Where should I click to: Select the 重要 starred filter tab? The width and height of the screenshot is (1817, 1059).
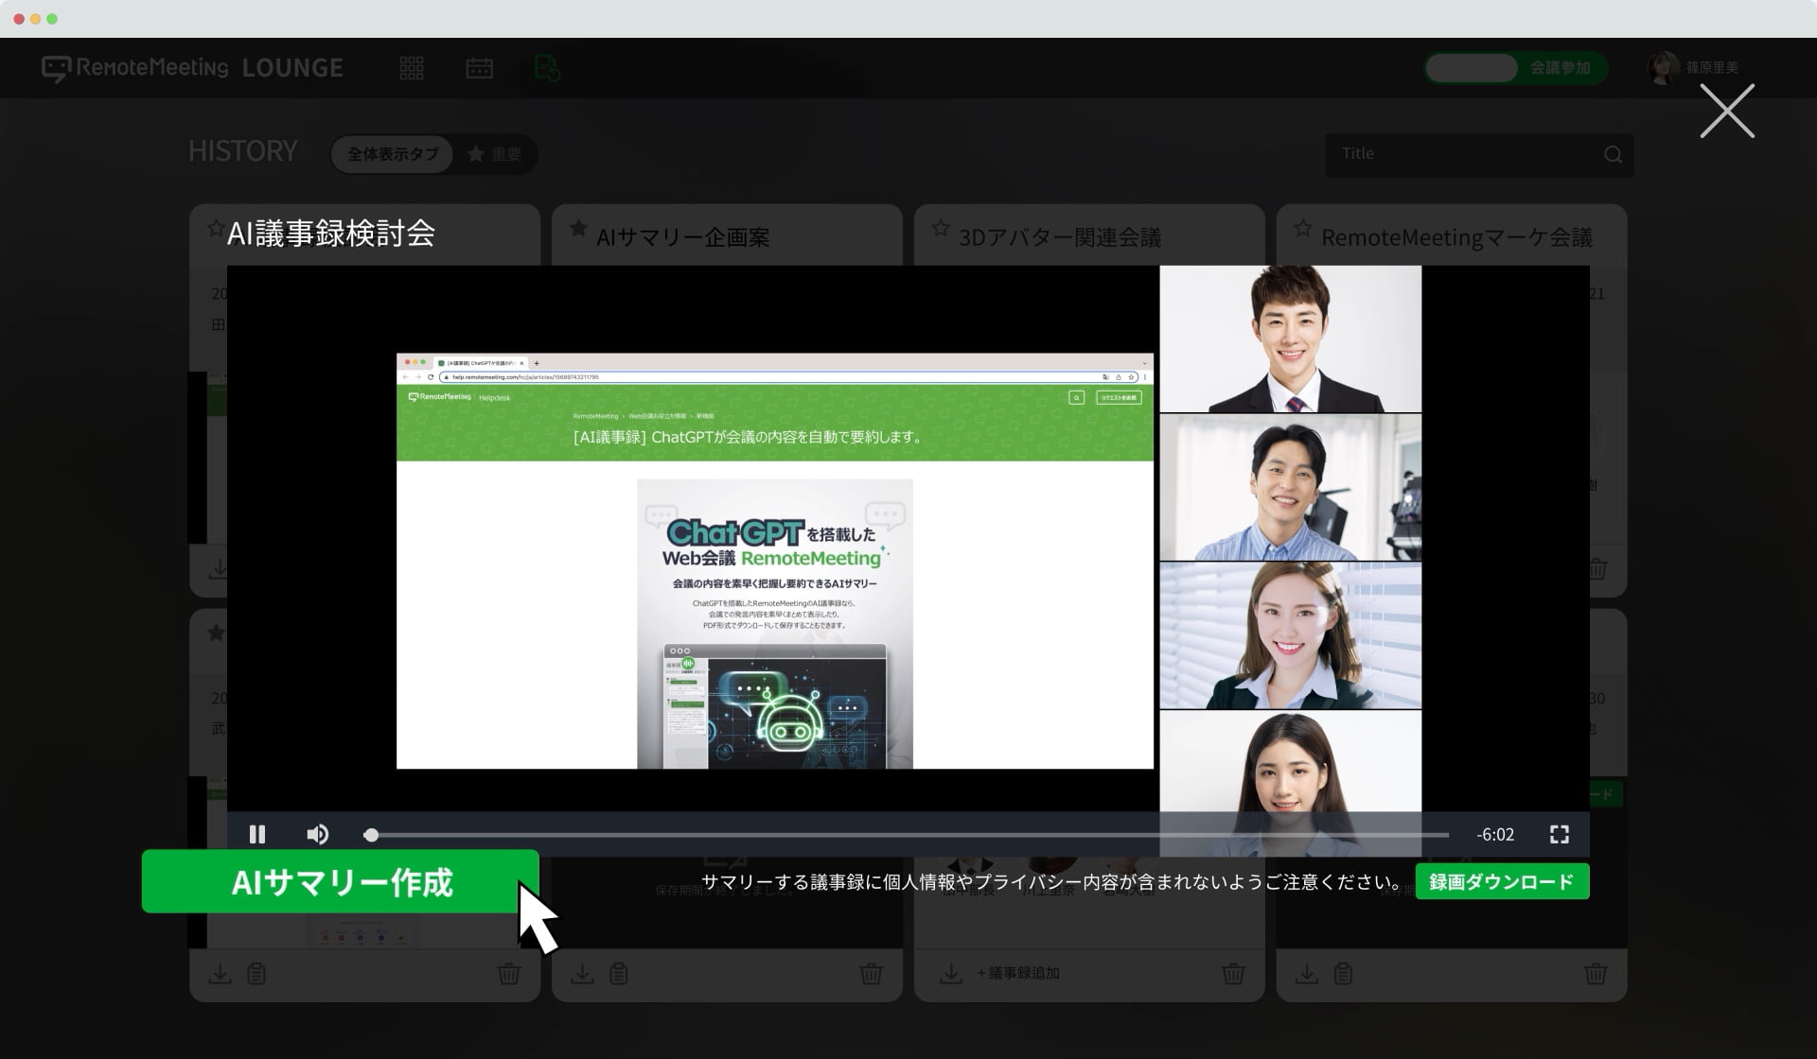tap(495, 154)
